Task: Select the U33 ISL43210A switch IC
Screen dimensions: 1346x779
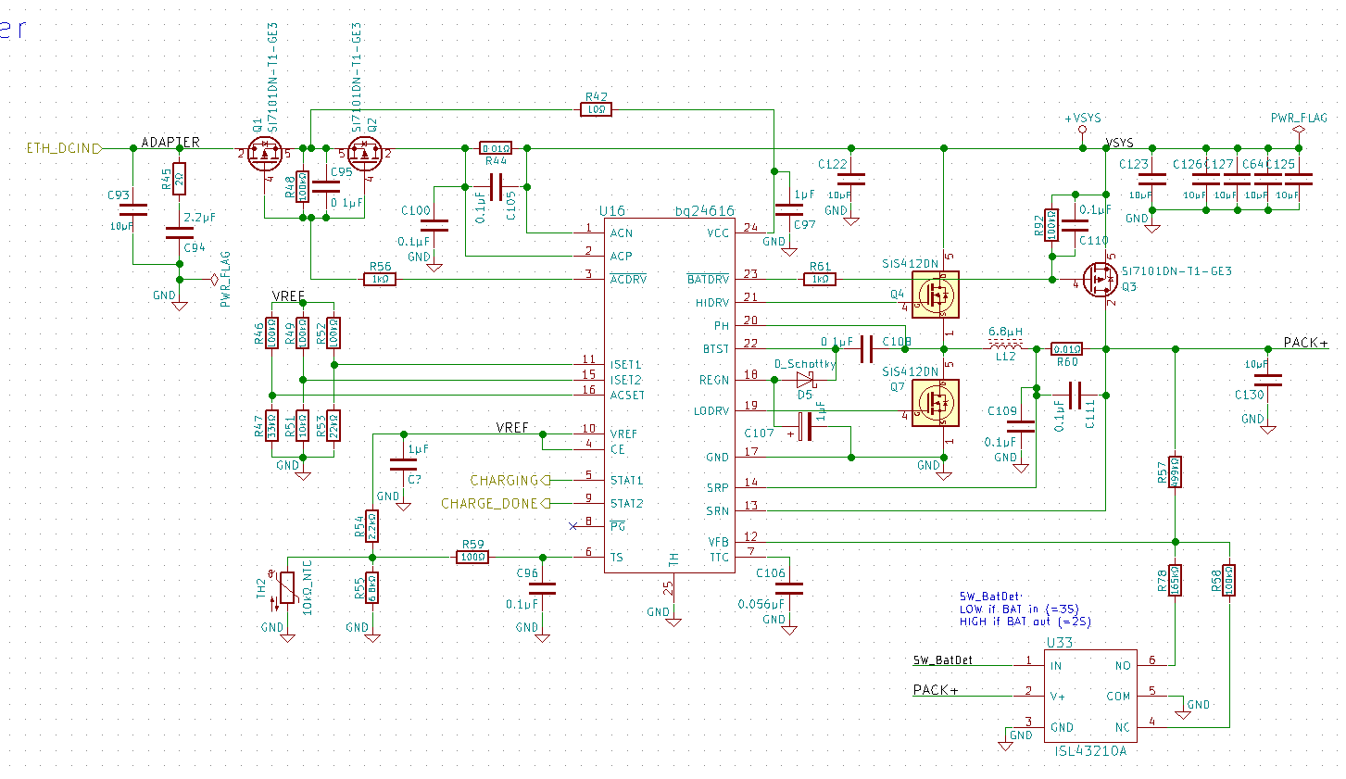Action: 1090,696
